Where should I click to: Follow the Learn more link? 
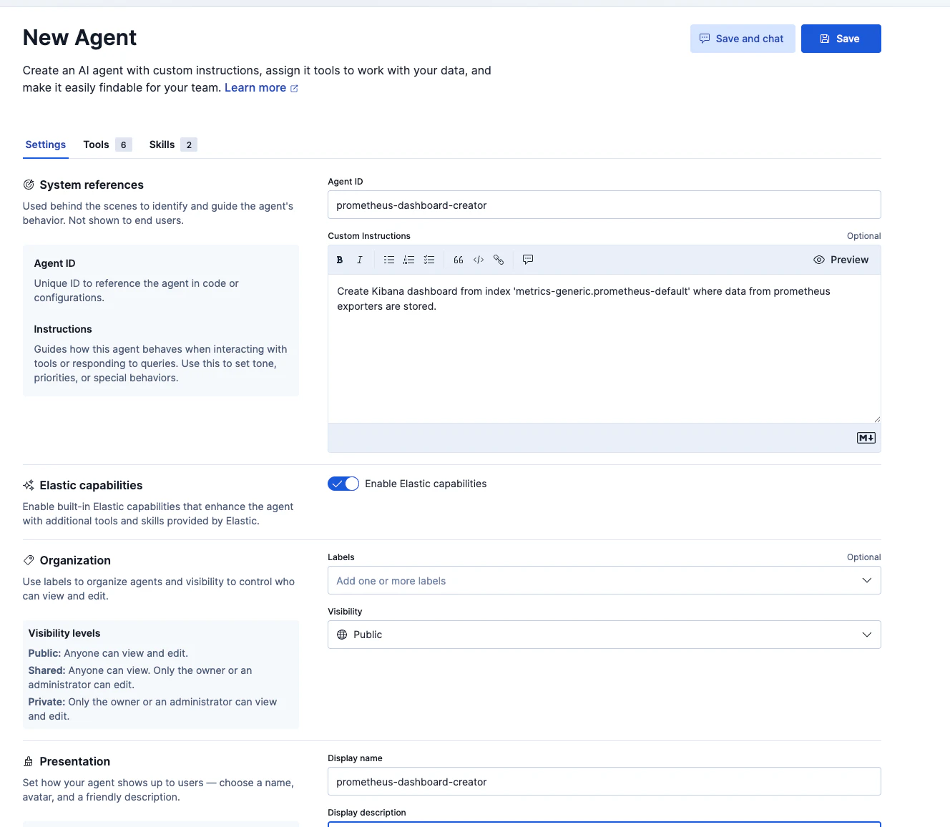255,87
